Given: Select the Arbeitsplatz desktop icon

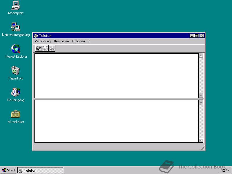Looking at the screenshot, I should (16, 8).
